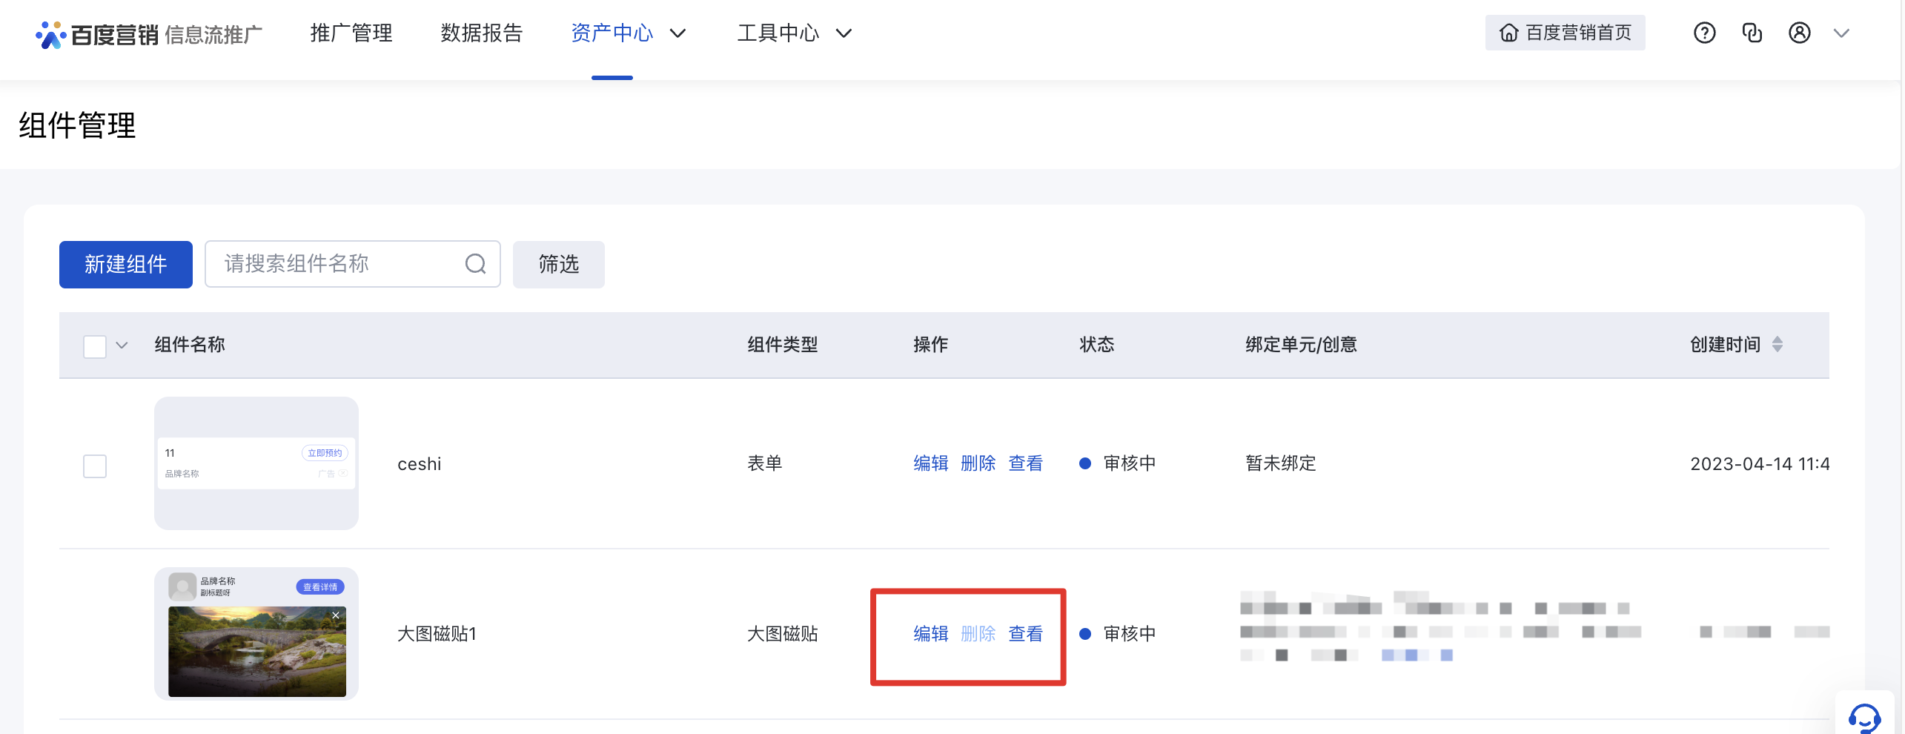Switch to 数据报告 tab
This screenshot has height=734, width=1905.
pyautogui.click(x=482, y=33)
